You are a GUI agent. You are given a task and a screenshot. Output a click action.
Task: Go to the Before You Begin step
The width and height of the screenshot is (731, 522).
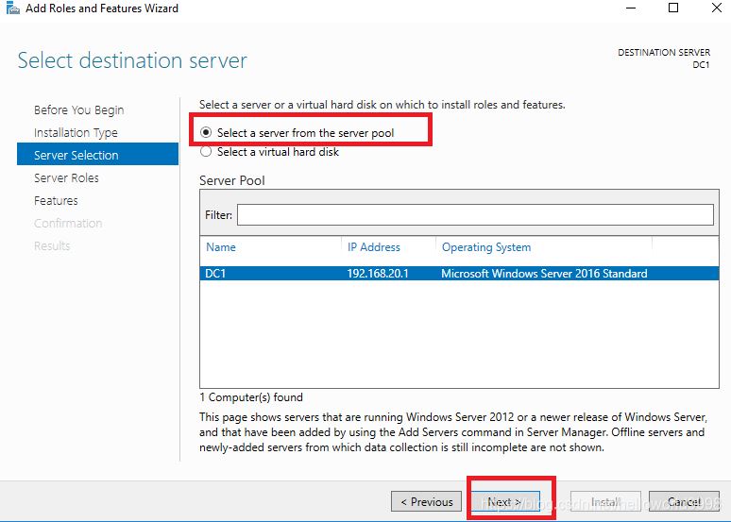click(x=78, y=110)
